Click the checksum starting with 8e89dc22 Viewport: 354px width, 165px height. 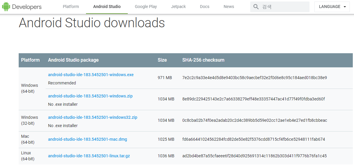pos(253,99)
